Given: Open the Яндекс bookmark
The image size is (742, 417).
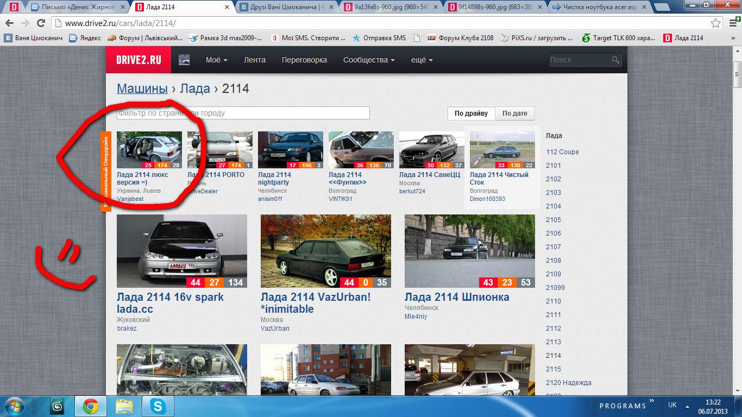Looking at the screenshot, I should pos(85,38).
